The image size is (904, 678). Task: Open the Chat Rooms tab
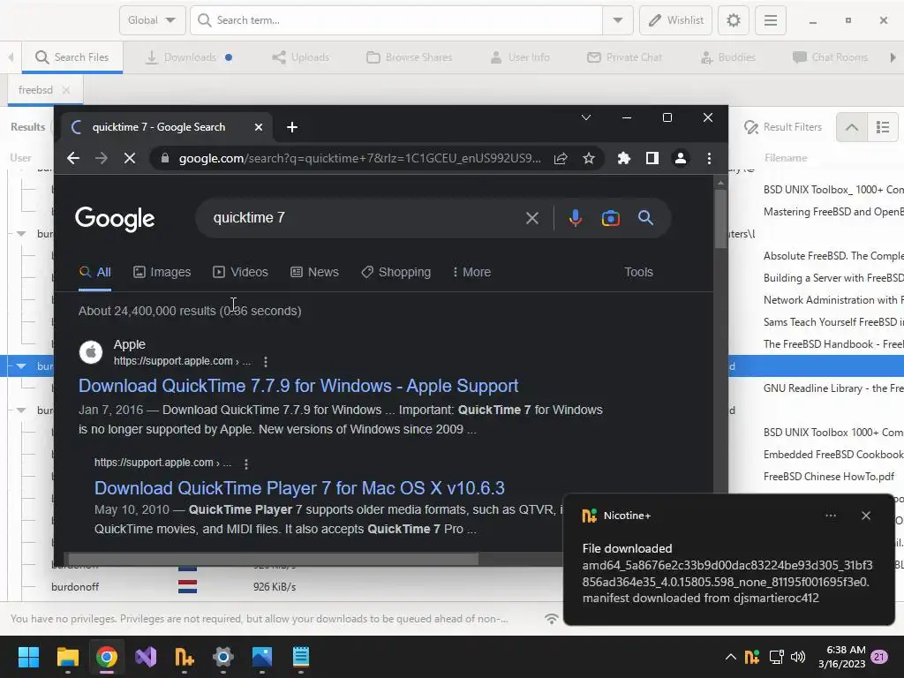coord(830,57)
